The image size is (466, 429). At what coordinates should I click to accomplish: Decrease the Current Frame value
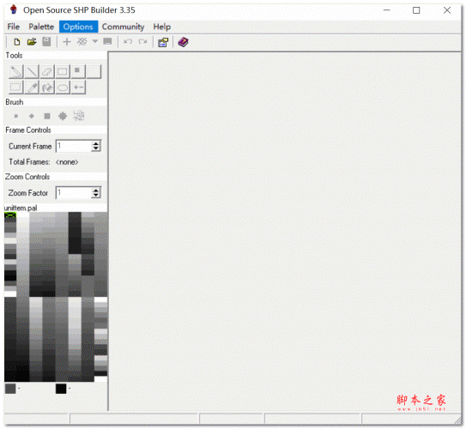point(96,148)
